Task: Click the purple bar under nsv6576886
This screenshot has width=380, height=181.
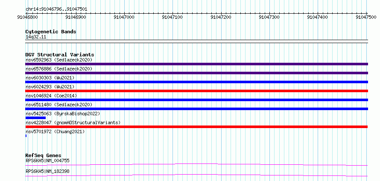Action: coord(196,73)
